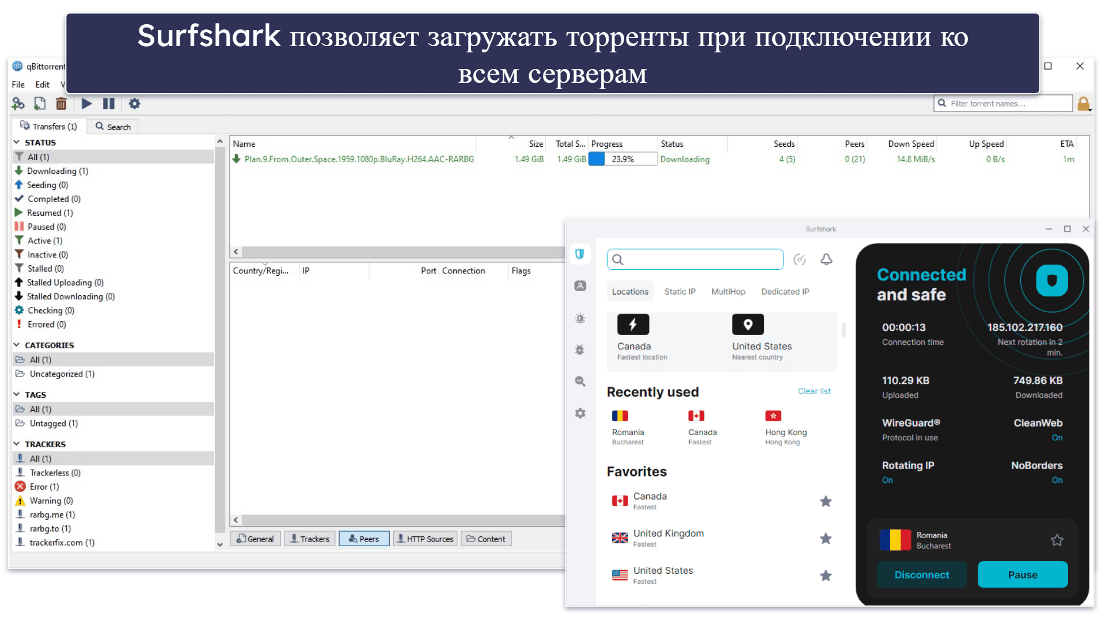This screenshot has width=1105, height=621.
Task: Collapse the CATEGORIES section
Action: [17, 345]
